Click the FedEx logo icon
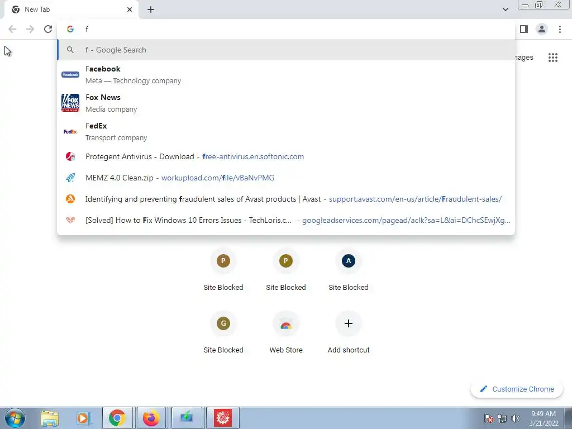572x429 pixels. tap(70, 131)
